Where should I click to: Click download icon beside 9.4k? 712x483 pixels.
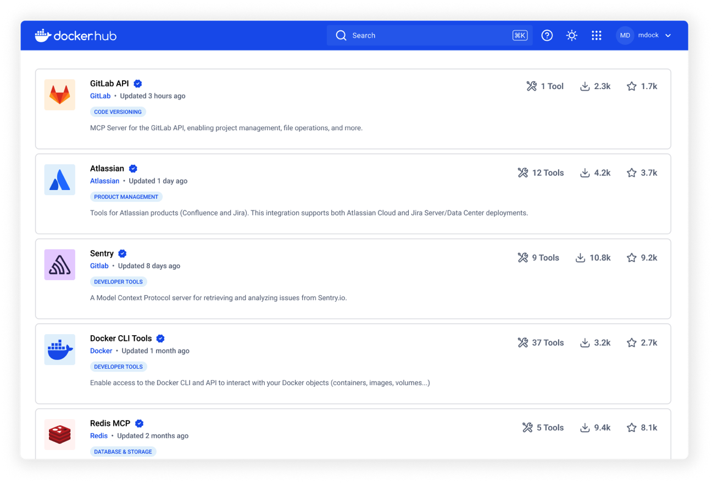[x=585, y=428]
